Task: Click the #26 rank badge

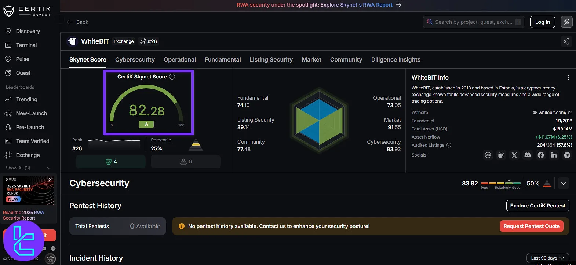Action: (149, 41)
